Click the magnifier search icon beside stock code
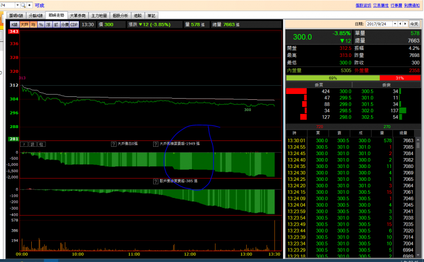 point(23,5)
